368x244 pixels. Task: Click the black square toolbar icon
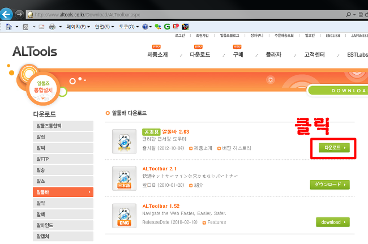point(185,27)
